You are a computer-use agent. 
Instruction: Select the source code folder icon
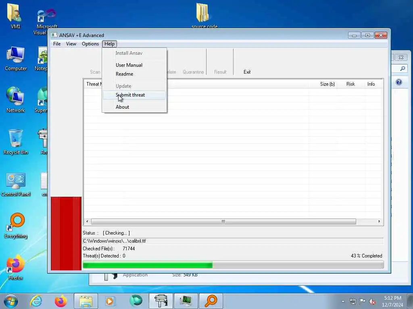(204, 14)
